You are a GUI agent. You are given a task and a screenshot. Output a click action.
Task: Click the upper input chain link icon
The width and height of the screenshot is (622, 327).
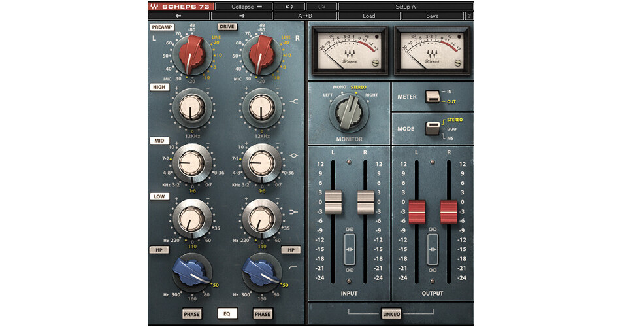coord(350,229)
